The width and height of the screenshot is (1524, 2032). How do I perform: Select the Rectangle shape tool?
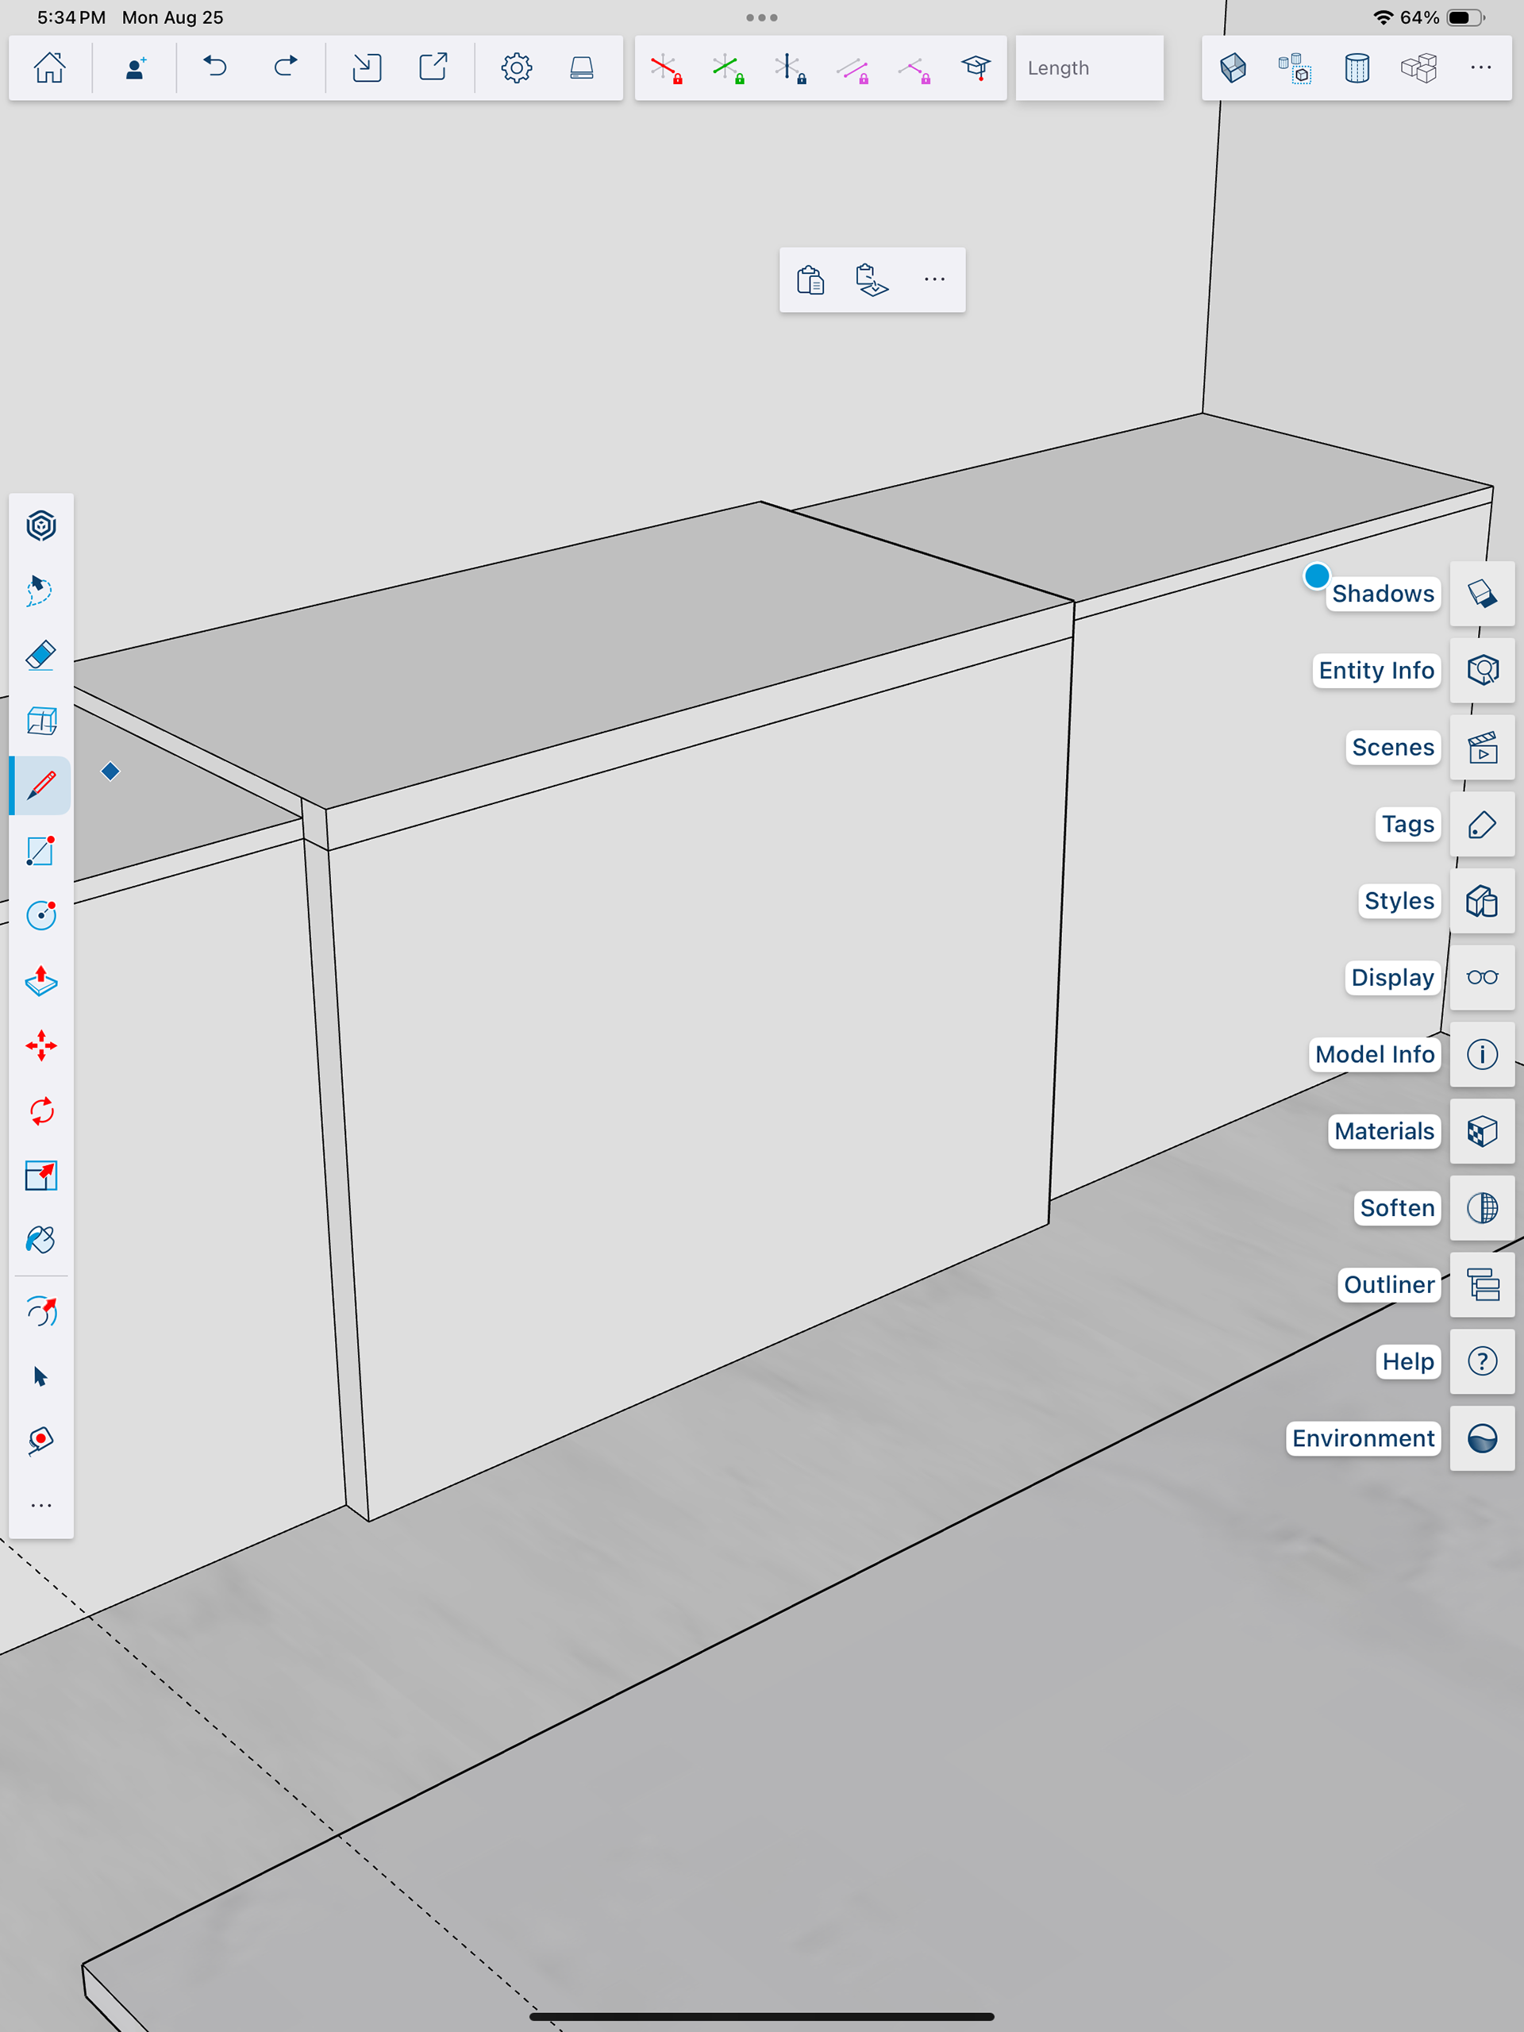pos(41,851)
